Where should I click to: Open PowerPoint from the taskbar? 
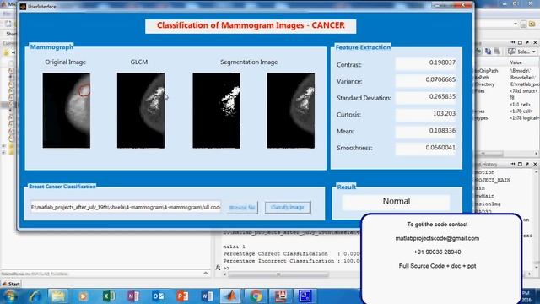(182, 296)
